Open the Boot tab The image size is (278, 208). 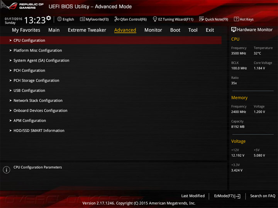point(175,30)
